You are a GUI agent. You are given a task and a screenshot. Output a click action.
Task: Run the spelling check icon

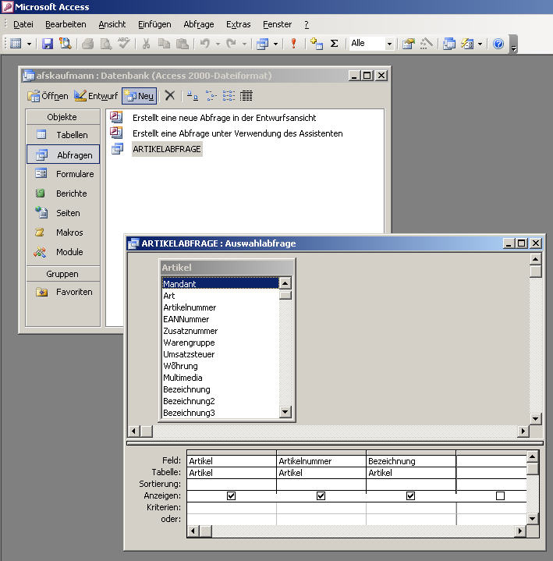124,44
